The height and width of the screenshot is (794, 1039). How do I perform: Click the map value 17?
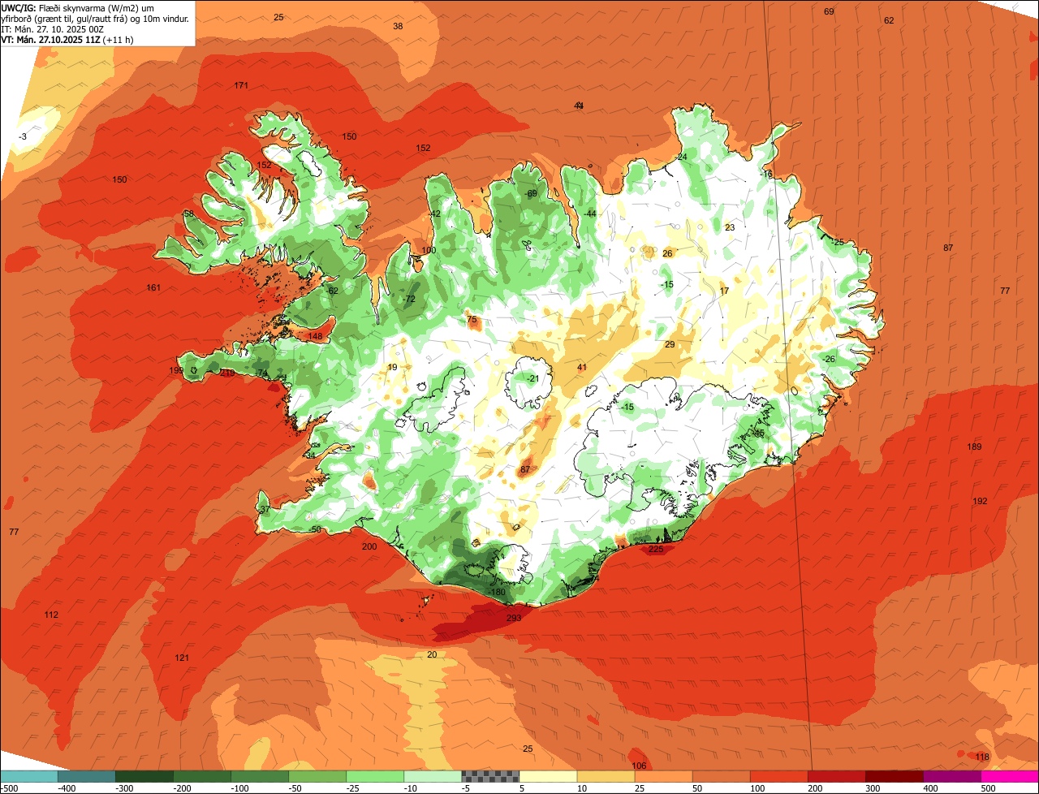tap(724, 290)
